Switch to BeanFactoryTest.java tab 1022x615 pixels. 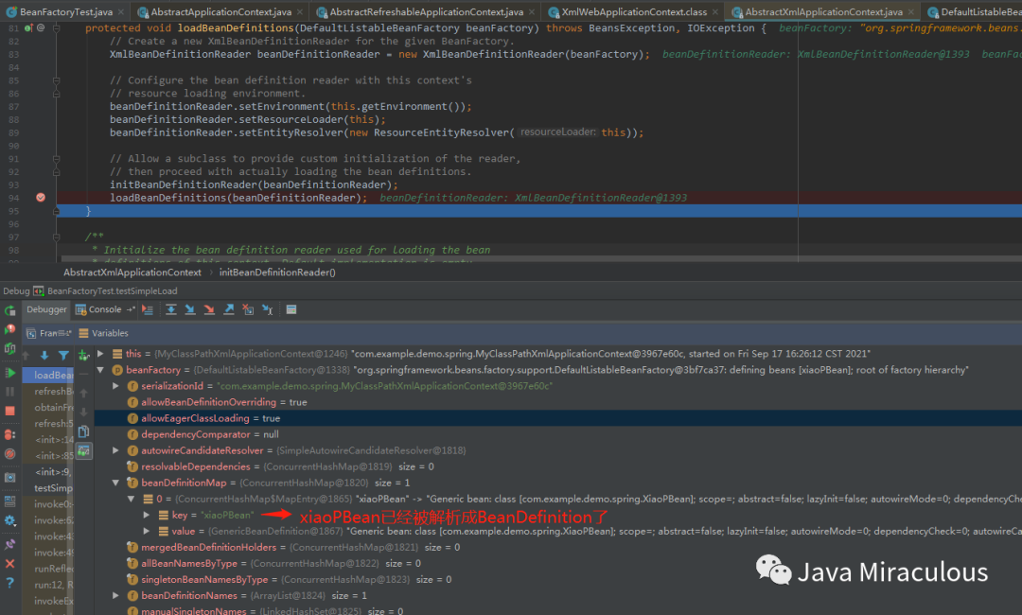tap(65, 11)
